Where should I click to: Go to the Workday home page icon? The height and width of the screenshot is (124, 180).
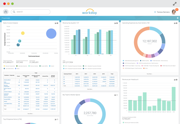pyautogui.click(x=6, y=12)
